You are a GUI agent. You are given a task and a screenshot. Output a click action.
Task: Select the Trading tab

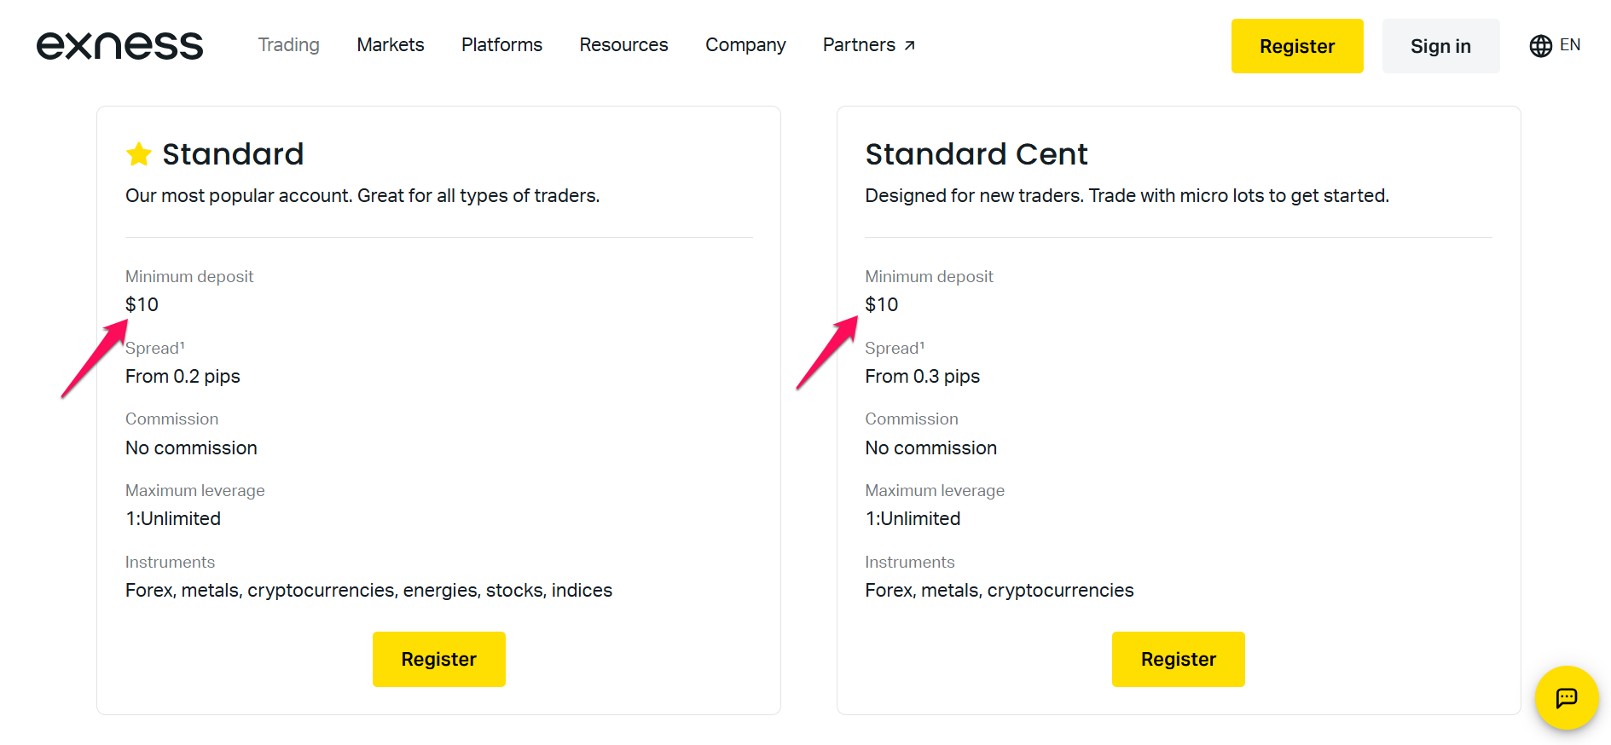coord(288,44)
